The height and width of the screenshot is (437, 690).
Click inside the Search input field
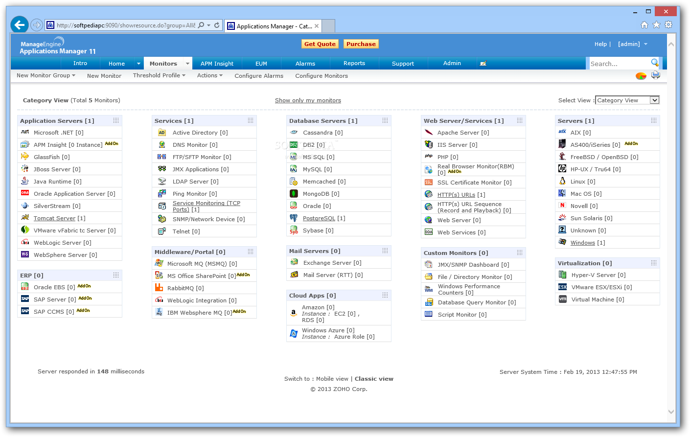[x=620, y=64]
